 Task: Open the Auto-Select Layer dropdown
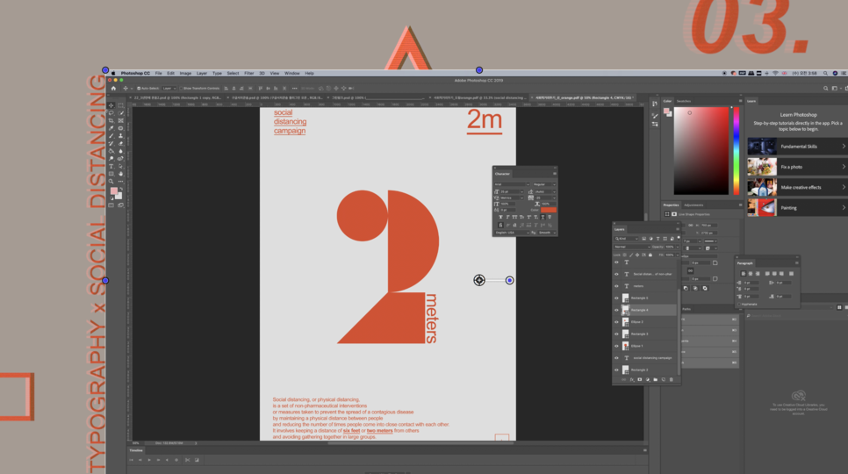point(169,88)
